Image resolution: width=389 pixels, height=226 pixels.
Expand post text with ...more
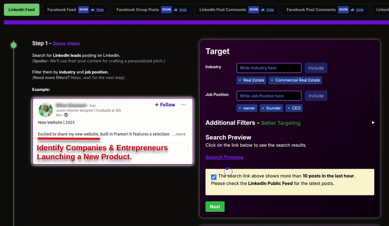178,134
